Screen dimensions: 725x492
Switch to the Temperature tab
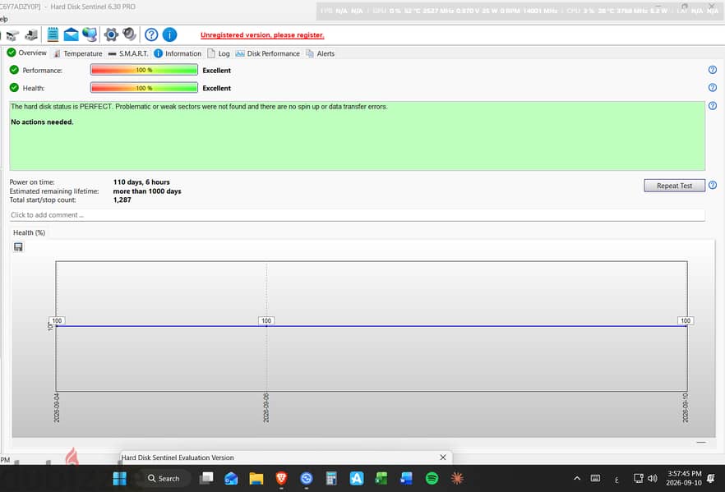[77, 53]
